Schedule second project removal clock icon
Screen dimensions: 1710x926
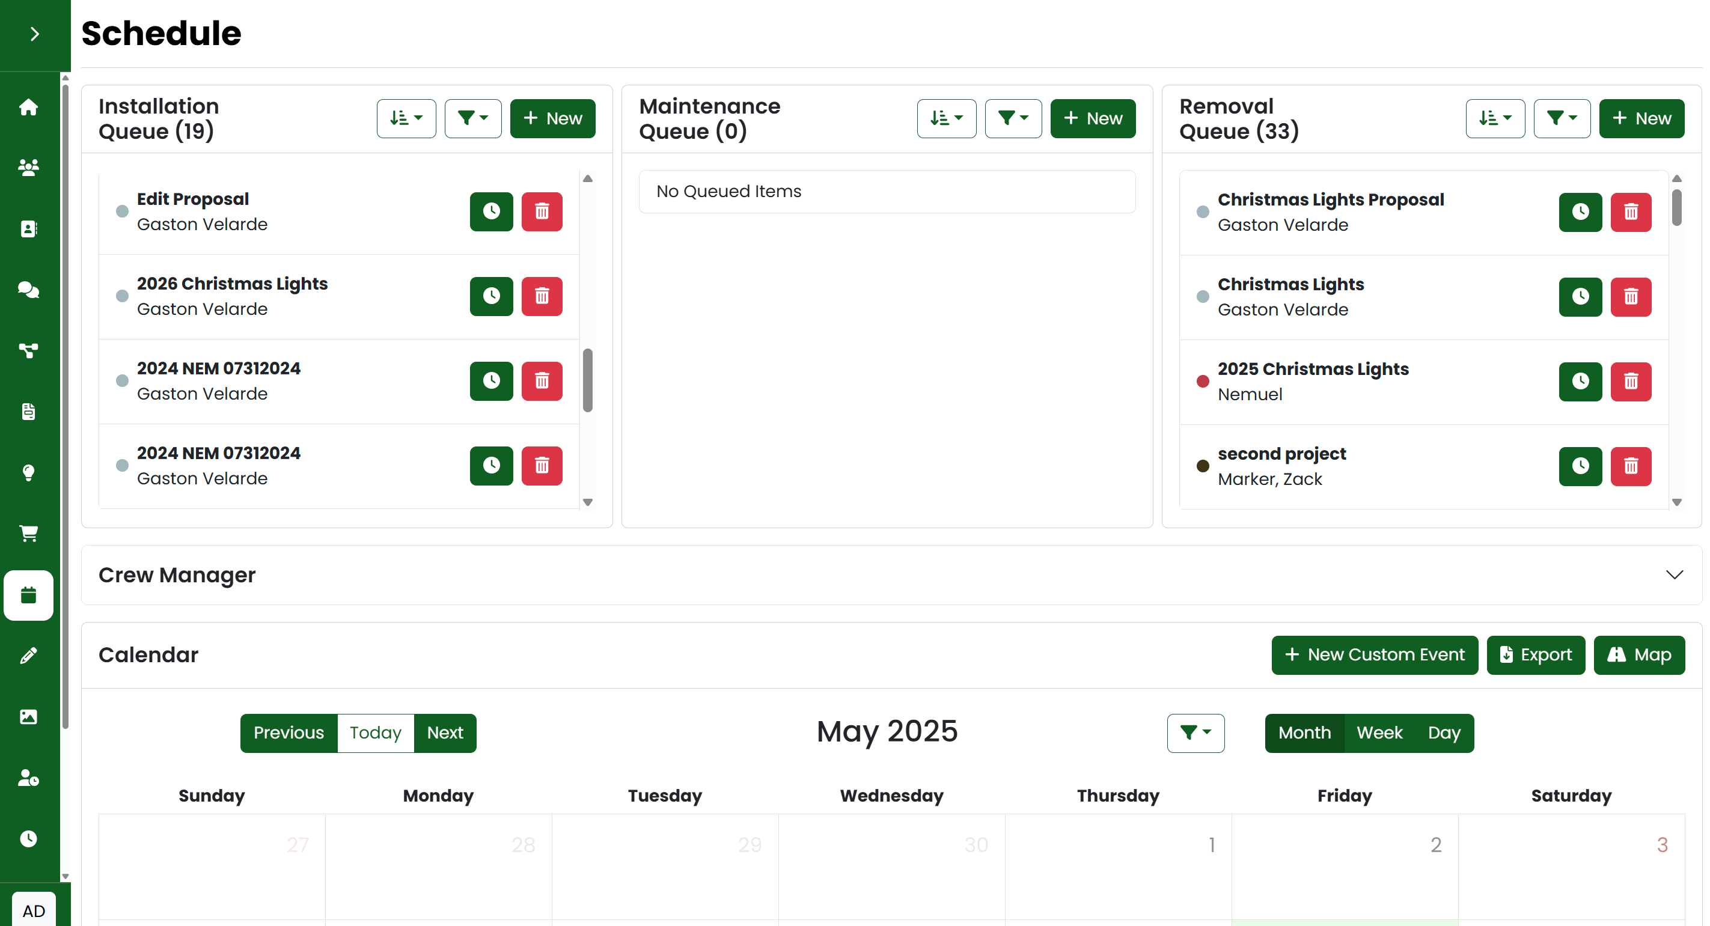tap(1581, 466)
